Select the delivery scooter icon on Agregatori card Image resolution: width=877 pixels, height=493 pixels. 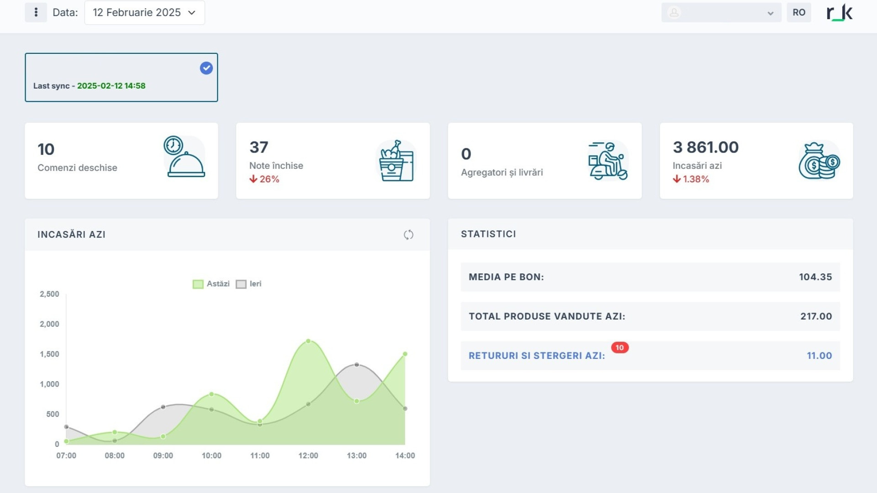tap(608, 161)
